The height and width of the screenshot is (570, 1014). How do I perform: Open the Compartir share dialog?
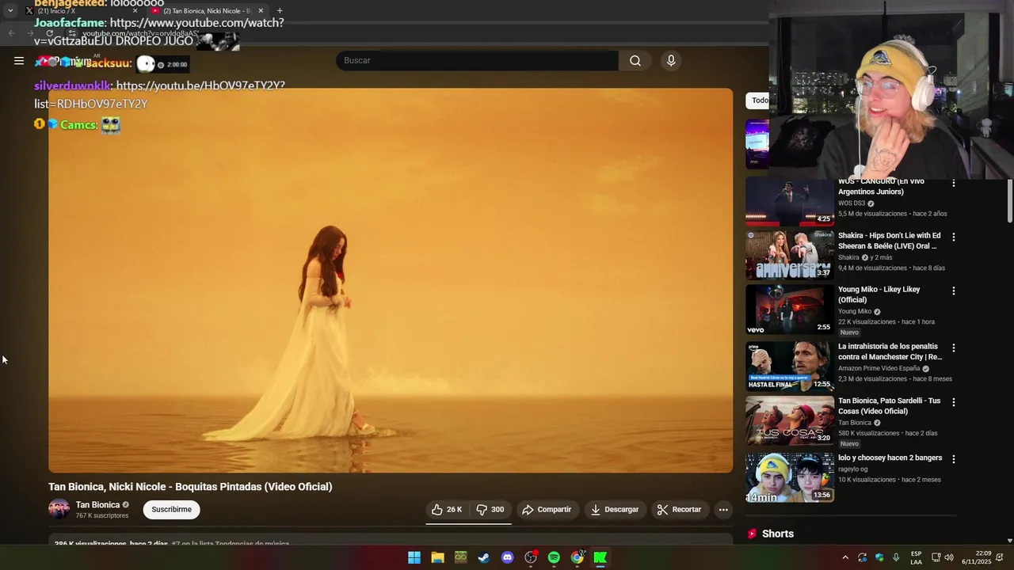tap(547, 510)
